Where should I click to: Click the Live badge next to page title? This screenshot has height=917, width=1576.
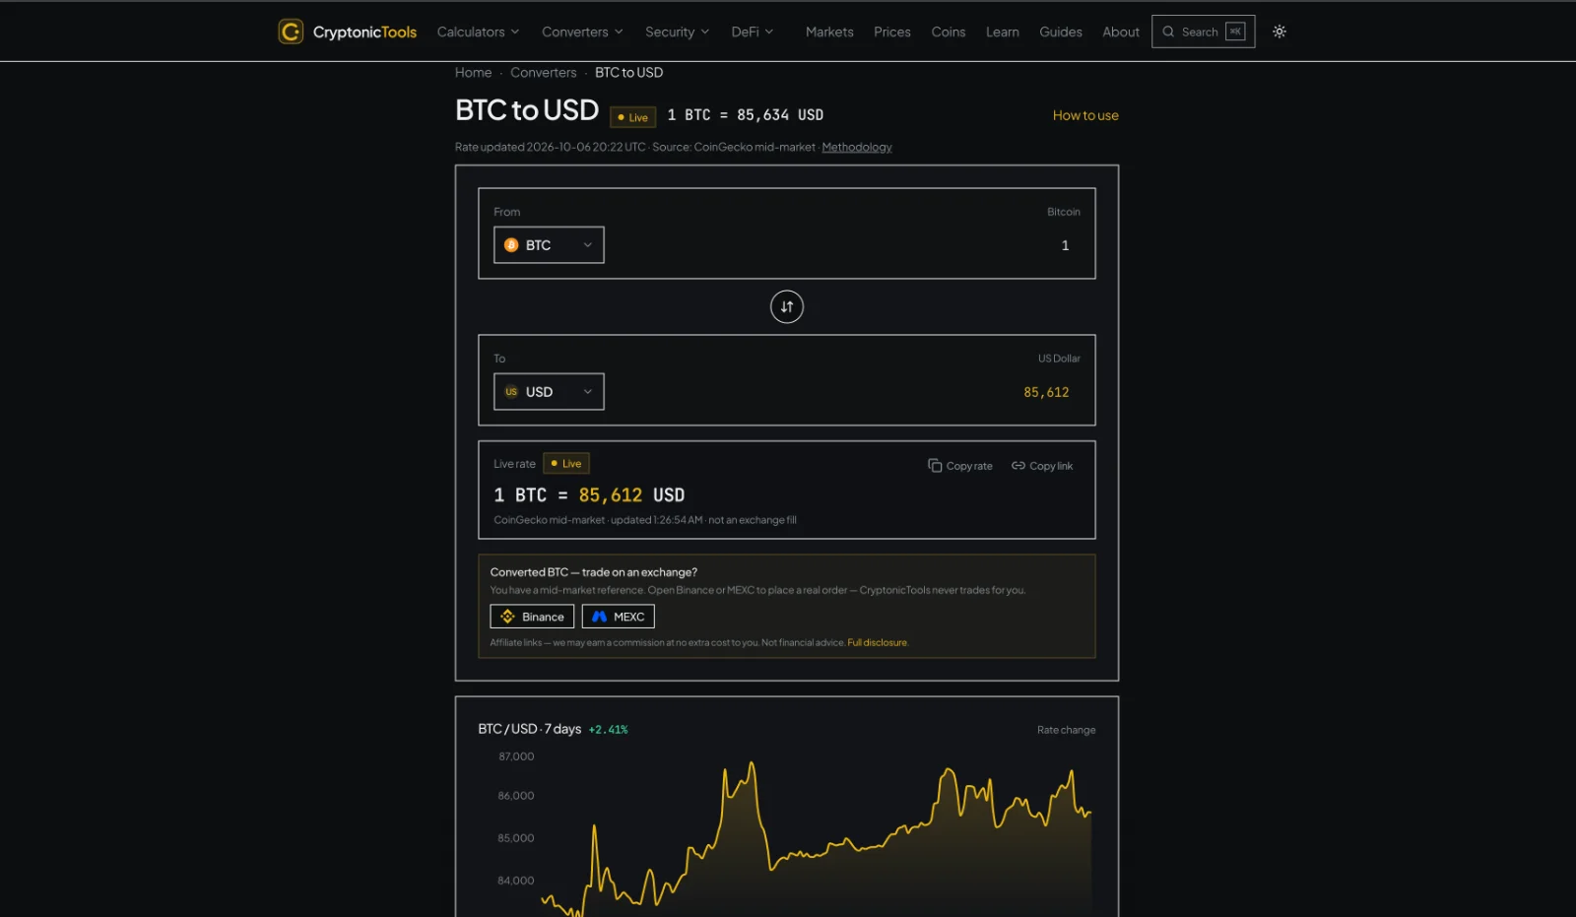(x=633, y=117)
